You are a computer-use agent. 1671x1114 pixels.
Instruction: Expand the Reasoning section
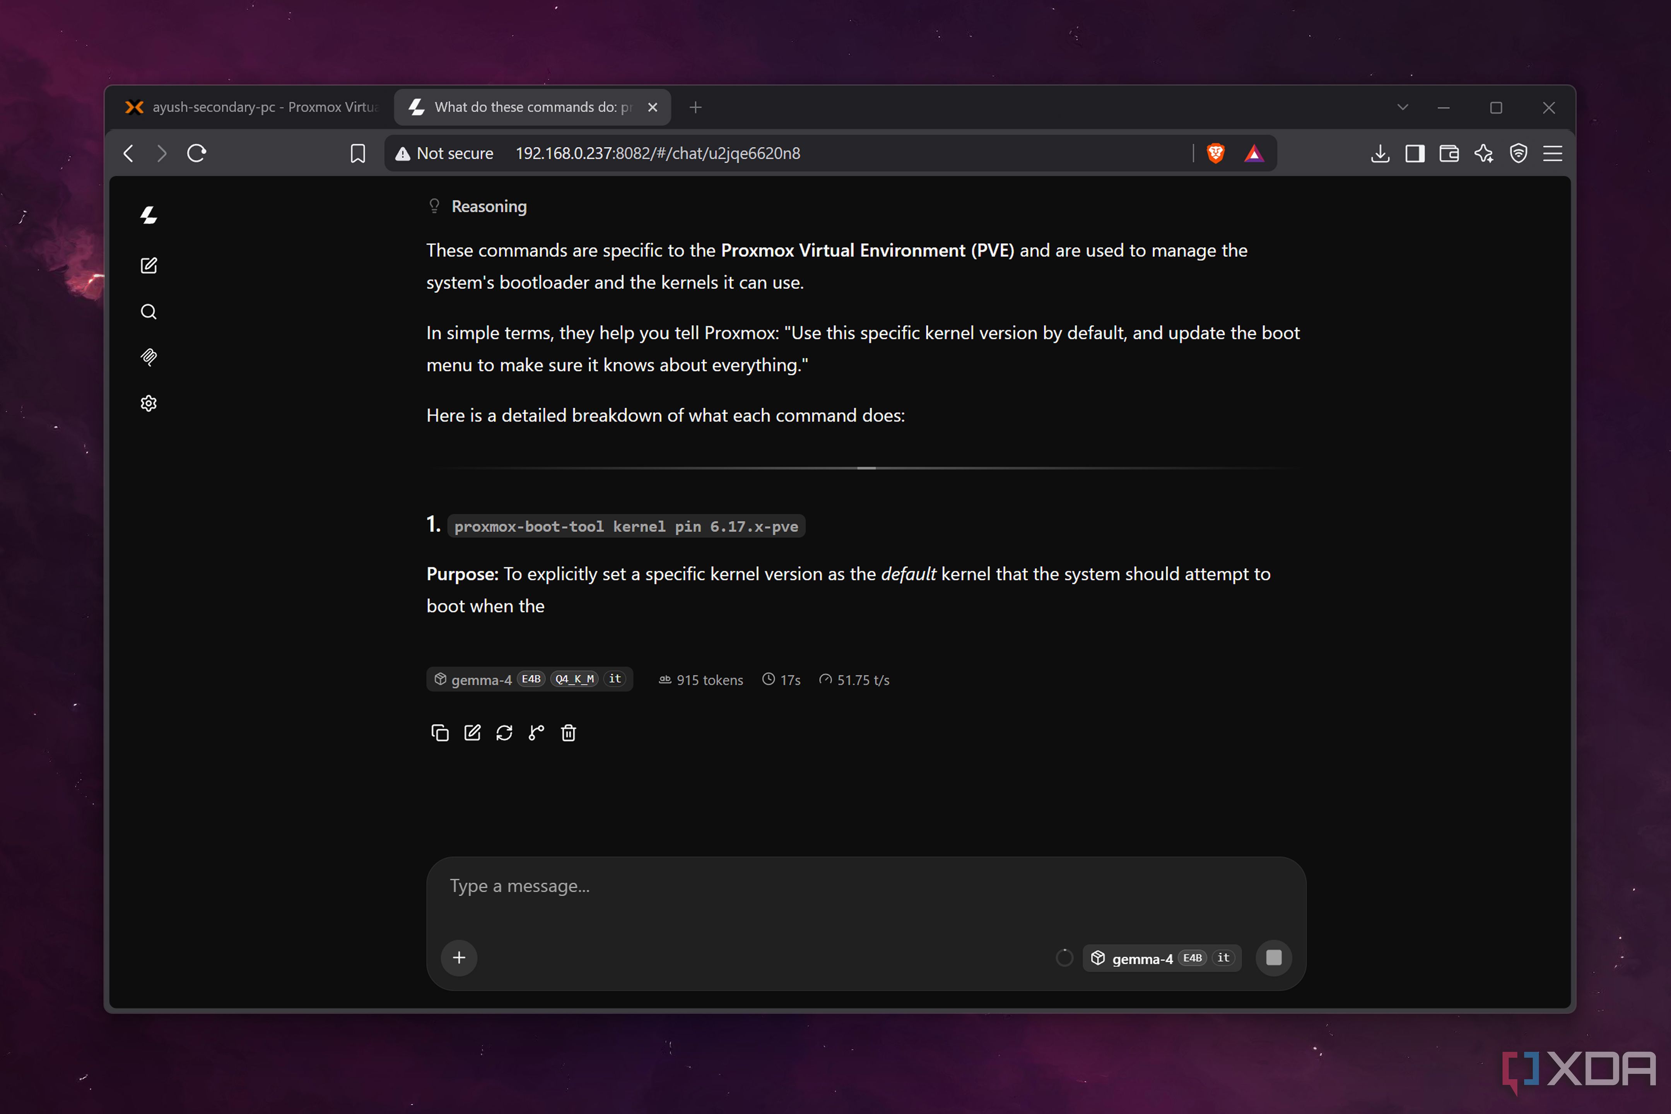[477, 206]
